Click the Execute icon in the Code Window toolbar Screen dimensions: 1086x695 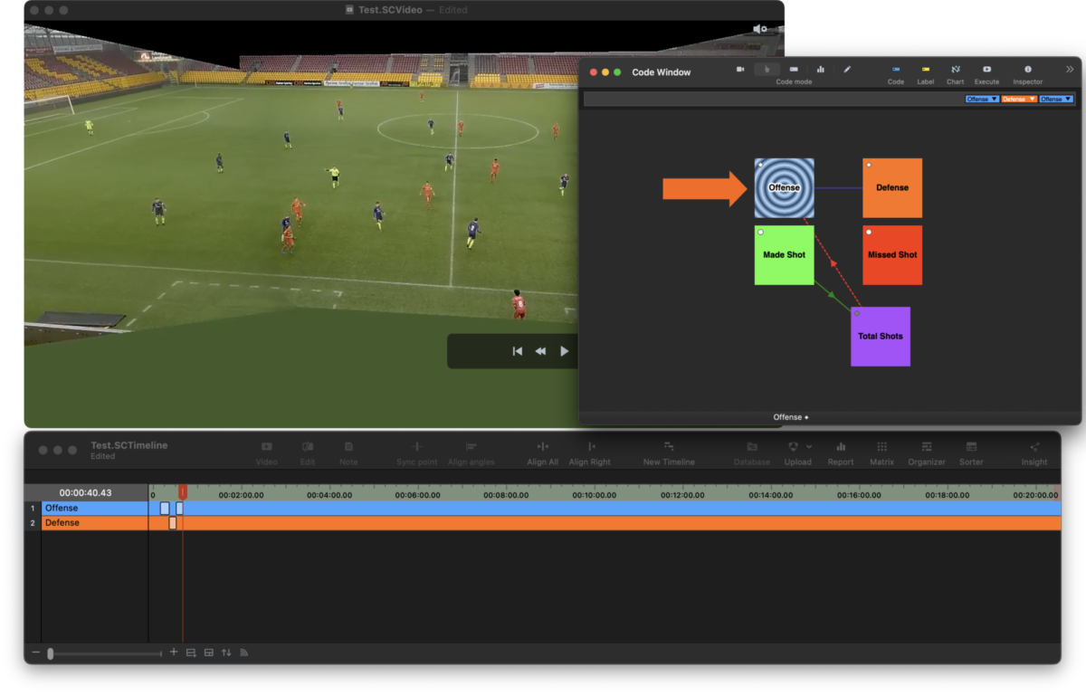coord(986,68)
